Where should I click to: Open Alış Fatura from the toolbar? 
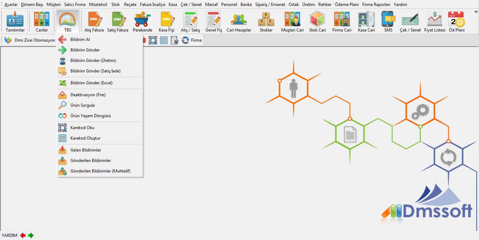pyautogui.click(x=94, y=22)
